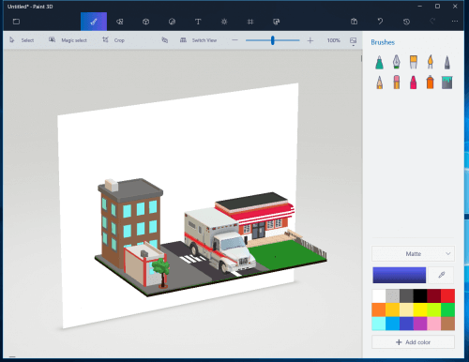Select the Watercolor brush
This screenshot has width=469, height=362.
click(431, 62)
